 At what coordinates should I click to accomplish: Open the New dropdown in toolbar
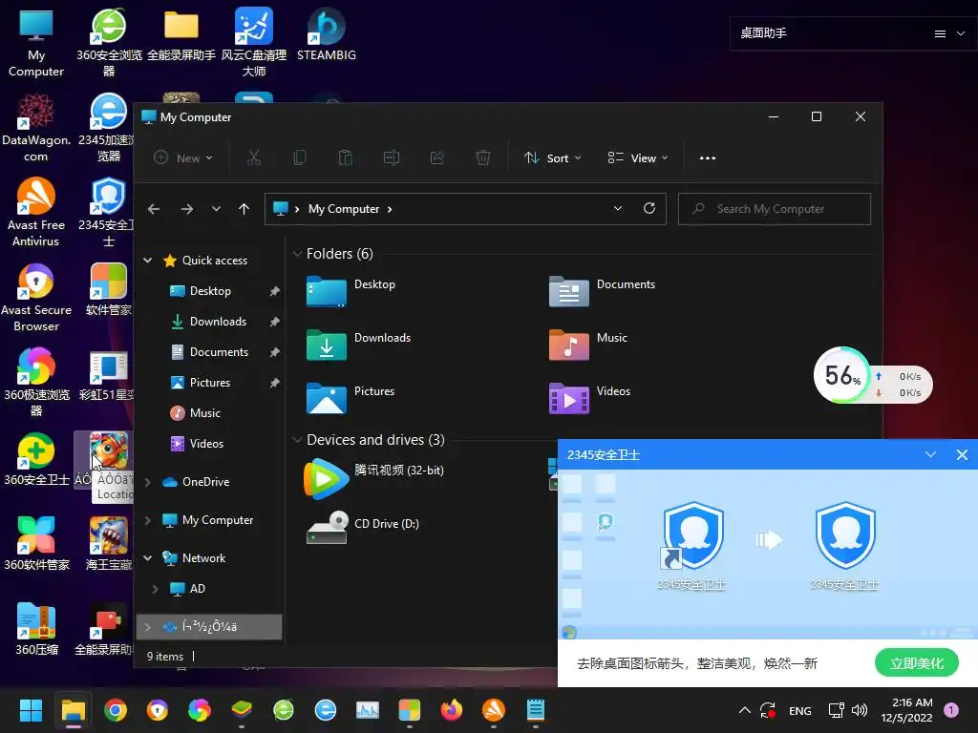pyautogui.click(x=183, y=157)
